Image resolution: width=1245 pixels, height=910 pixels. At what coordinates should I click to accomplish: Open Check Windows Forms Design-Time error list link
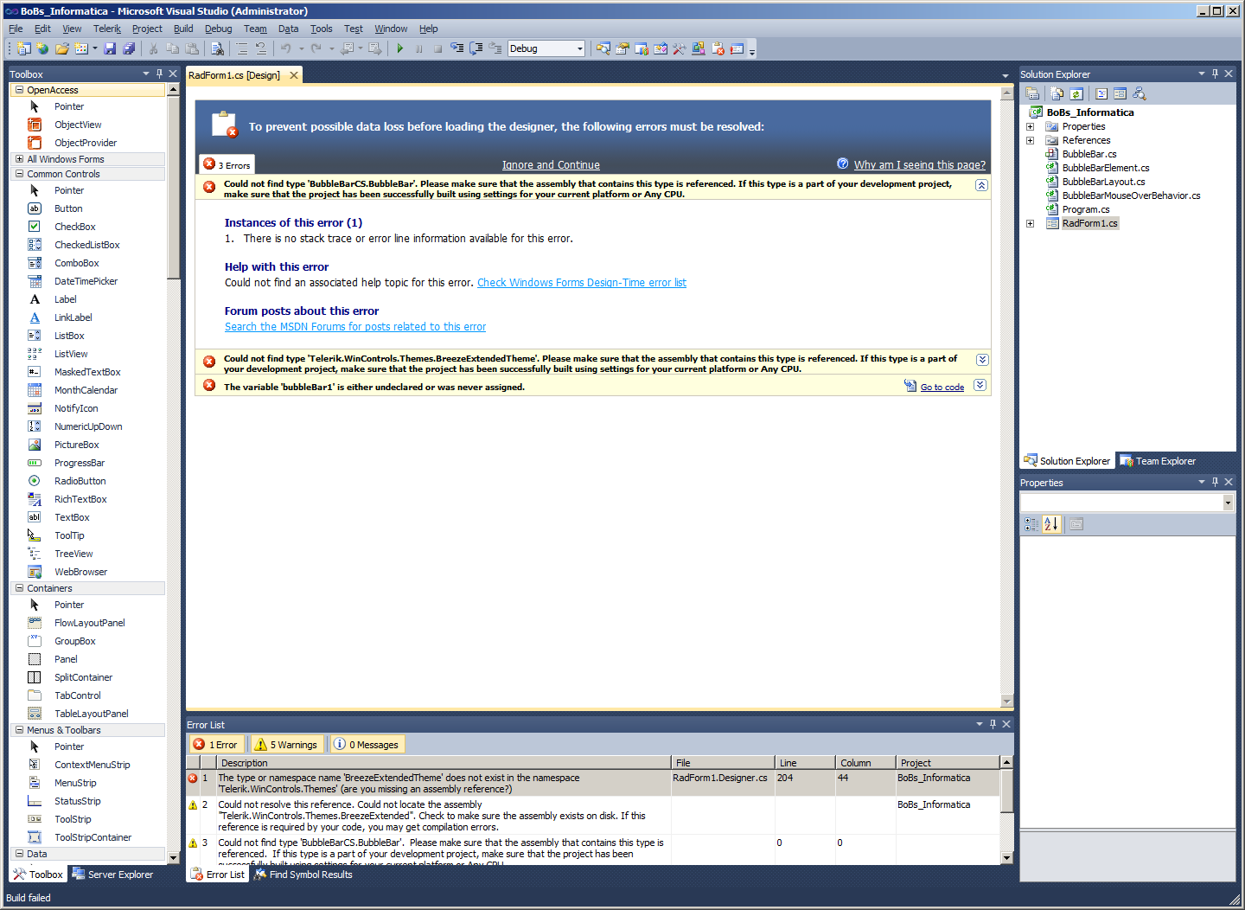click(582, 283)
